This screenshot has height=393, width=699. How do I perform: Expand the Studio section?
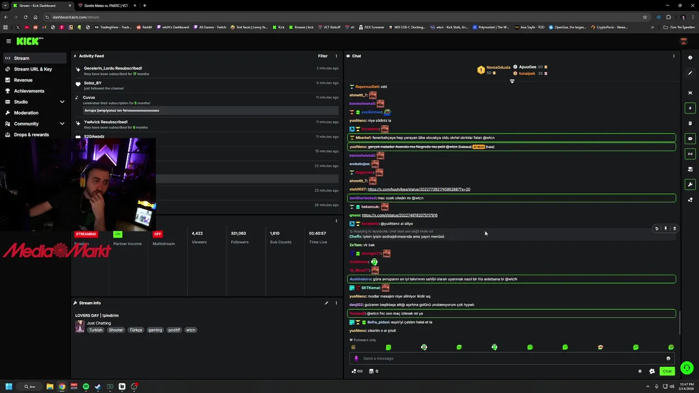pos(35,102)
